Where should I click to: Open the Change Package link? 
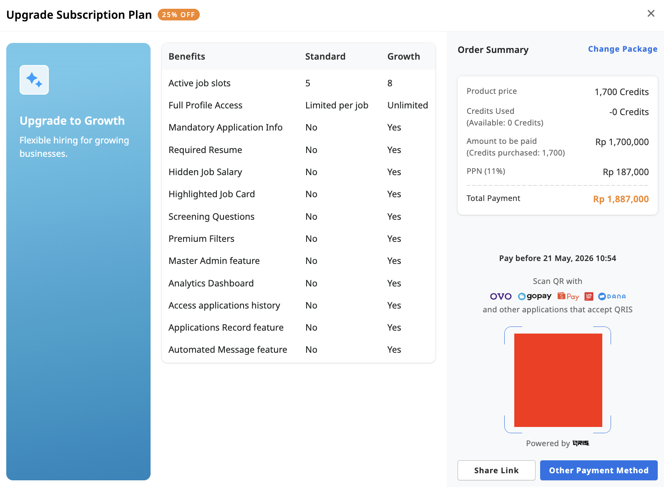[x=623, y=49]
